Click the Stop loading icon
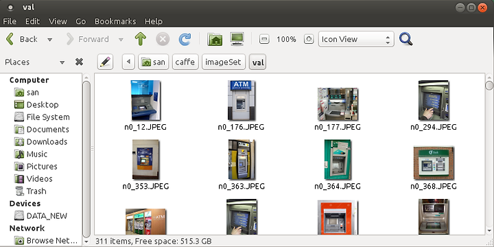This screenshot has height=247, width=494. pyautogui.click(x=163, y=39)
